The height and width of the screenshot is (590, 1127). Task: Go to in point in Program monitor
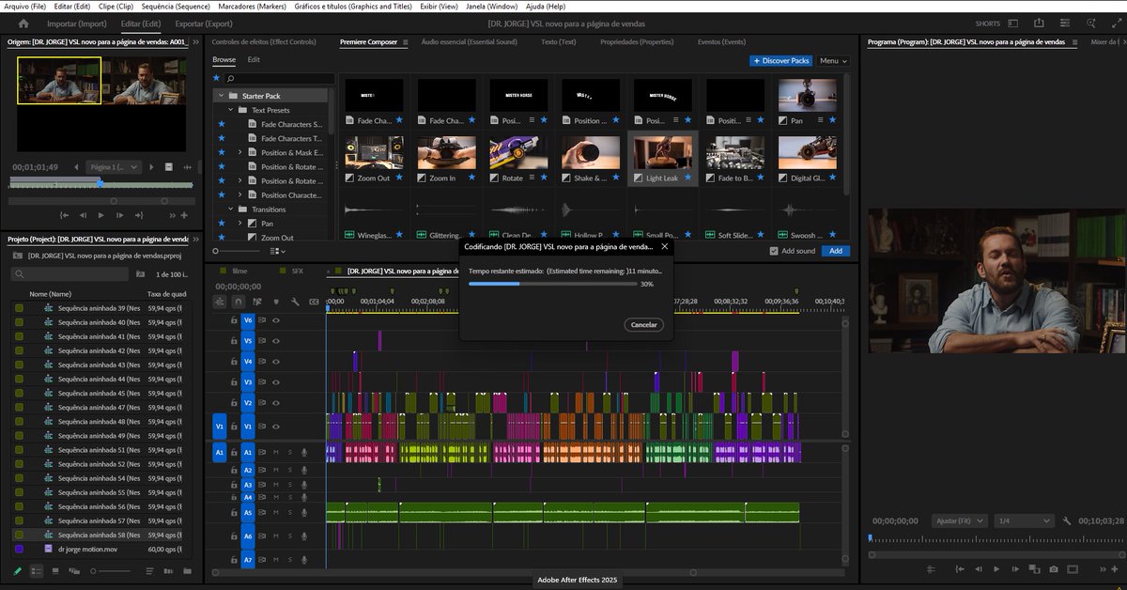pos(958,569)
